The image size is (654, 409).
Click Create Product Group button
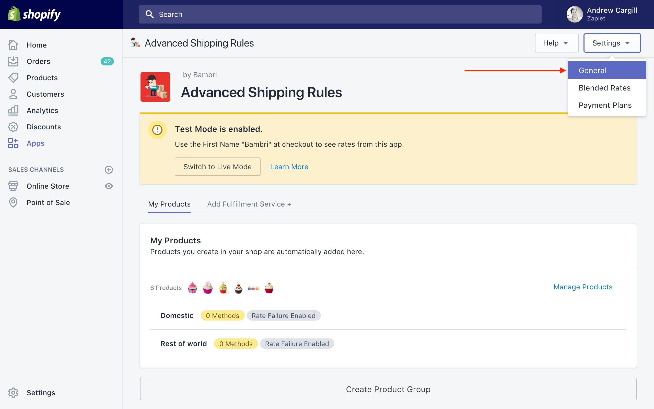[388, 389]
